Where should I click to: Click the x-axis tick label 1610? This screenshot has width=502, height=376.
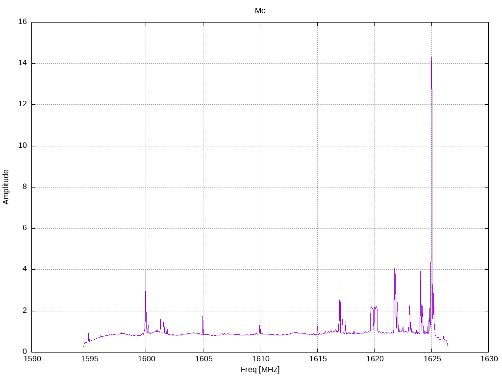click(x=260, y=359)
